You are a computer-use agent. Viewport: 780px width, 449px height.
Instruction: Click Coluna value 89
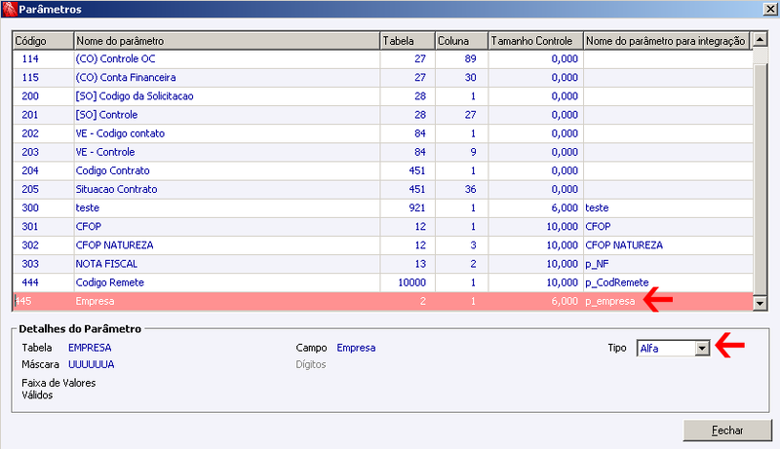(x=470, y=58)
